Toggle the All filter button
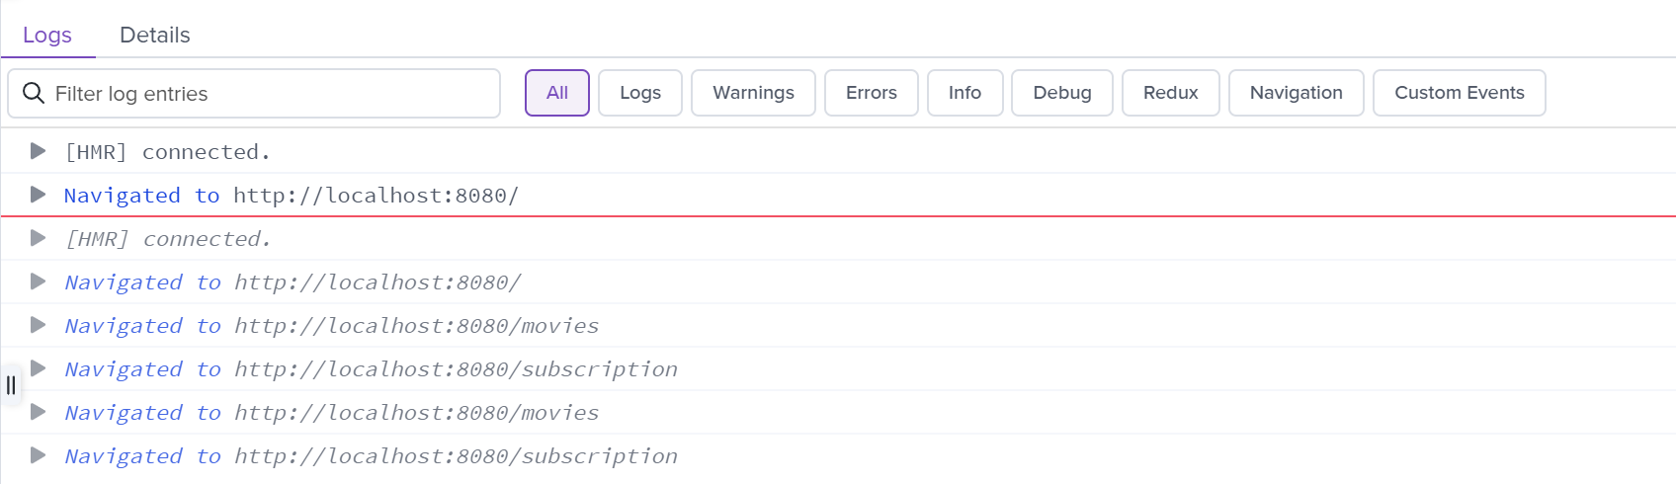 [557, 93]
